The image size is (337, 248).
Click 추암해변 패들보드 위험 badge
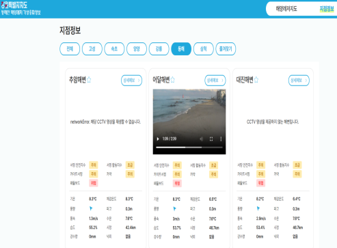[94, 183]
